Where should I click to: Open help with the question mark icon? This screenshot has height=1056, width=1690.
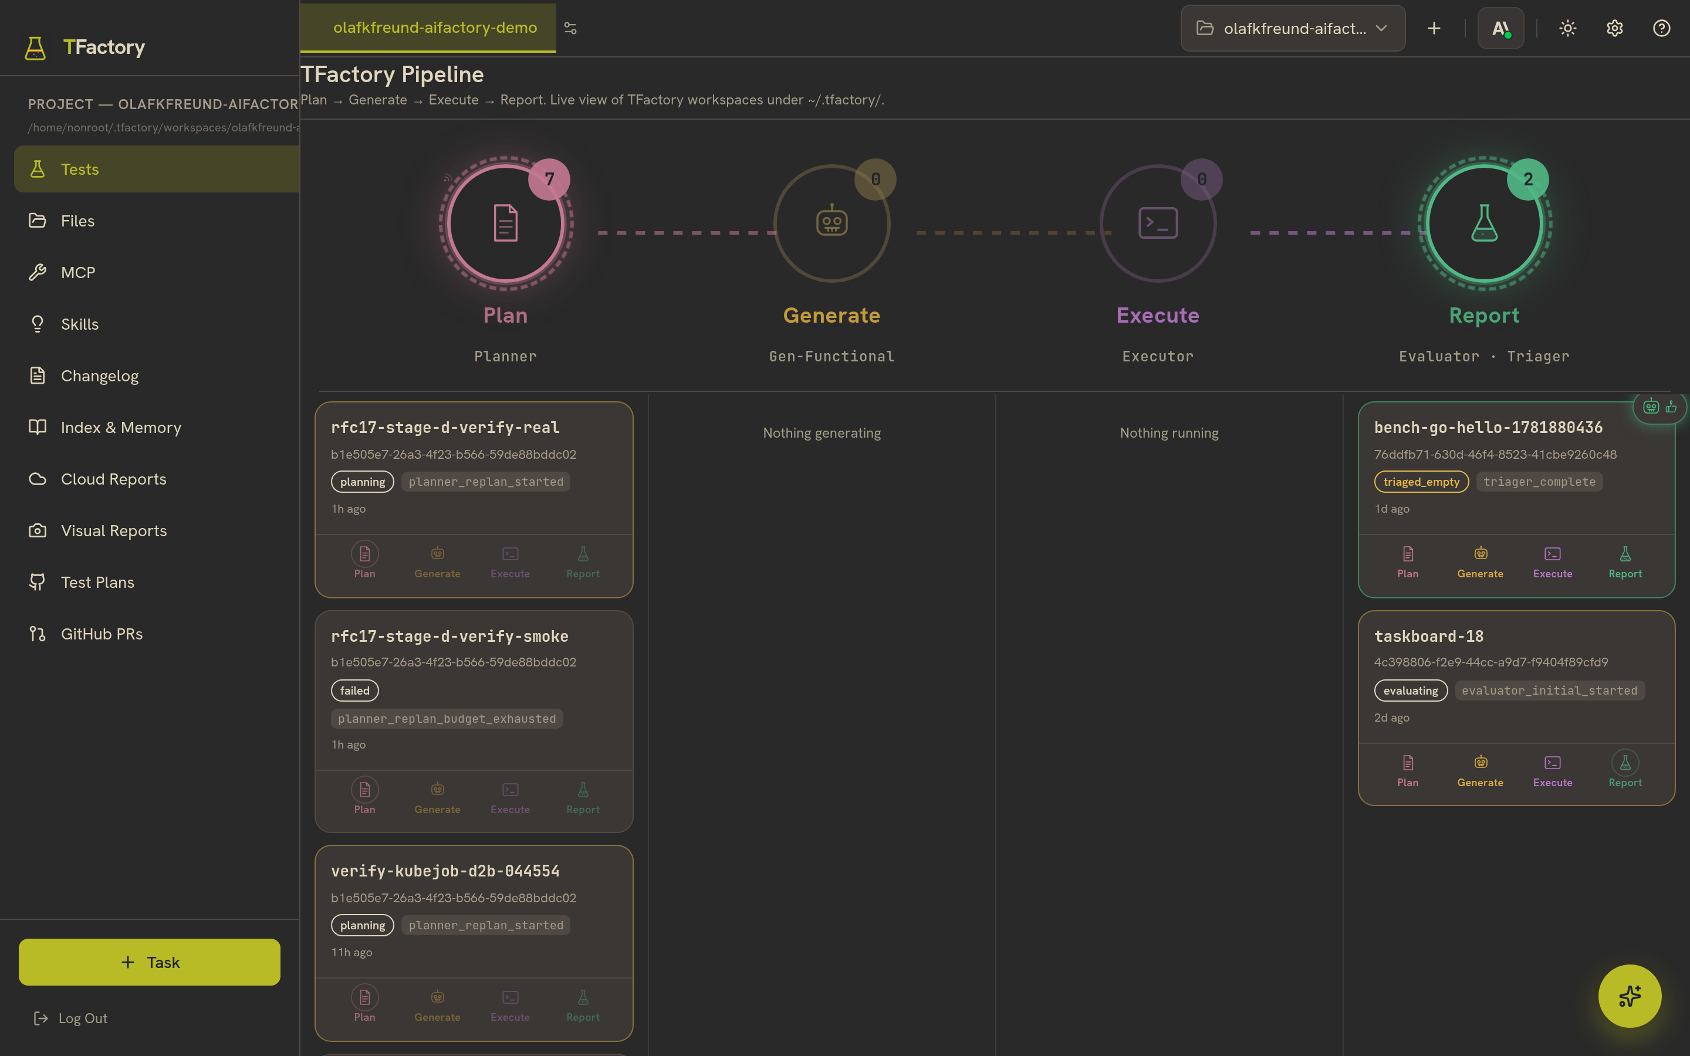pyautogui.click(x=1661, y=28)
